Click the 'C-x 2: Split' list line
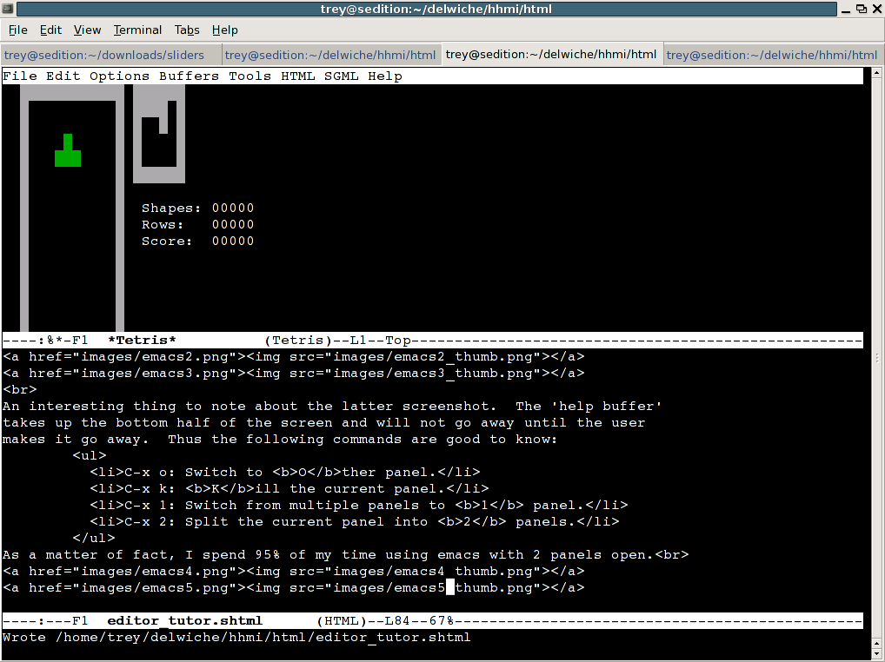The width and height of the screenshot is (885, 662). point(355,521)
